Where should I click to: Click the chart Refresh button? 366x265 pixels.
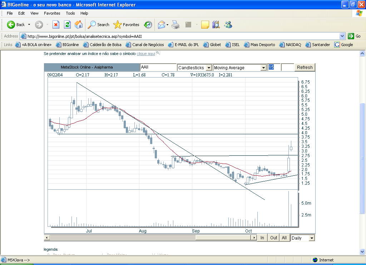point(305,67)
